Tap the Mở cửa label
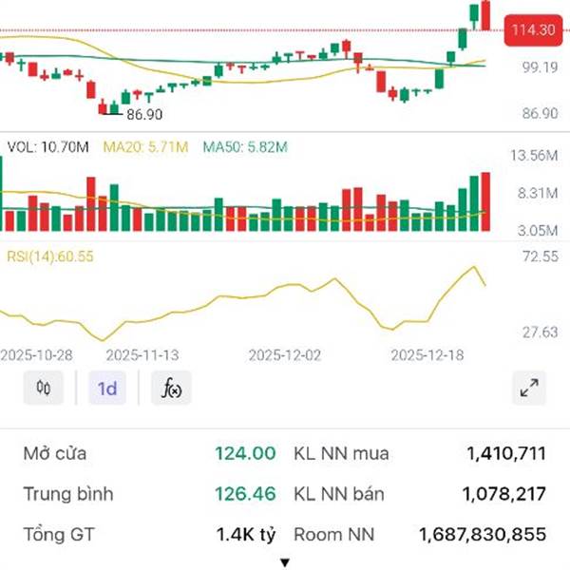Viewport: 570px width, 570px height. coord(55,454)
